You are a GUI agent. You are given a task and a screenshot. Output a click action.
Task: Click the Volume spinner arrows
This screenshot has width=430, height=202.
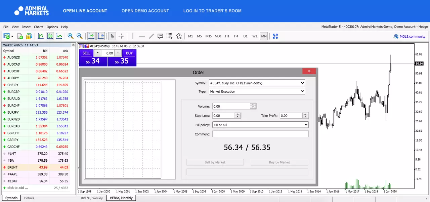(253, 106)
